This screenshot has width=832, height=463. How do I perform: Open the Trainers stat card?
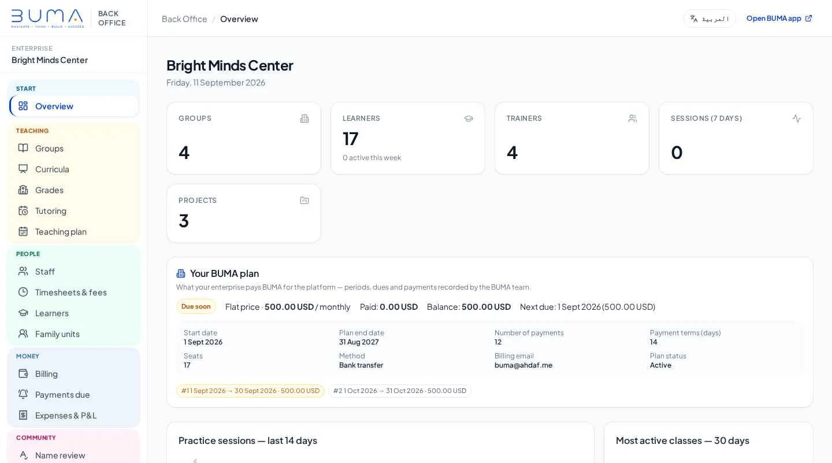[572, 138]
